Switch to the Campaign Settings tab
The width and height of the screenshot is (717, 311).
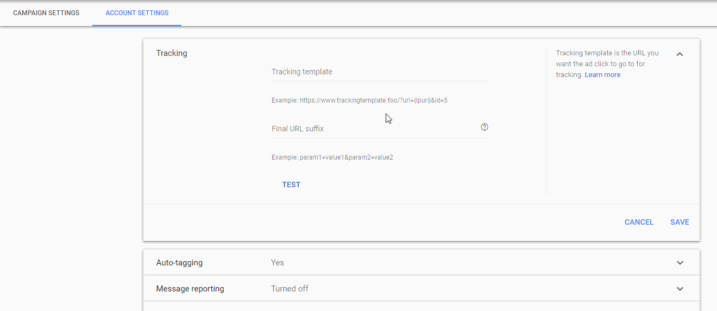pos(46,13)
